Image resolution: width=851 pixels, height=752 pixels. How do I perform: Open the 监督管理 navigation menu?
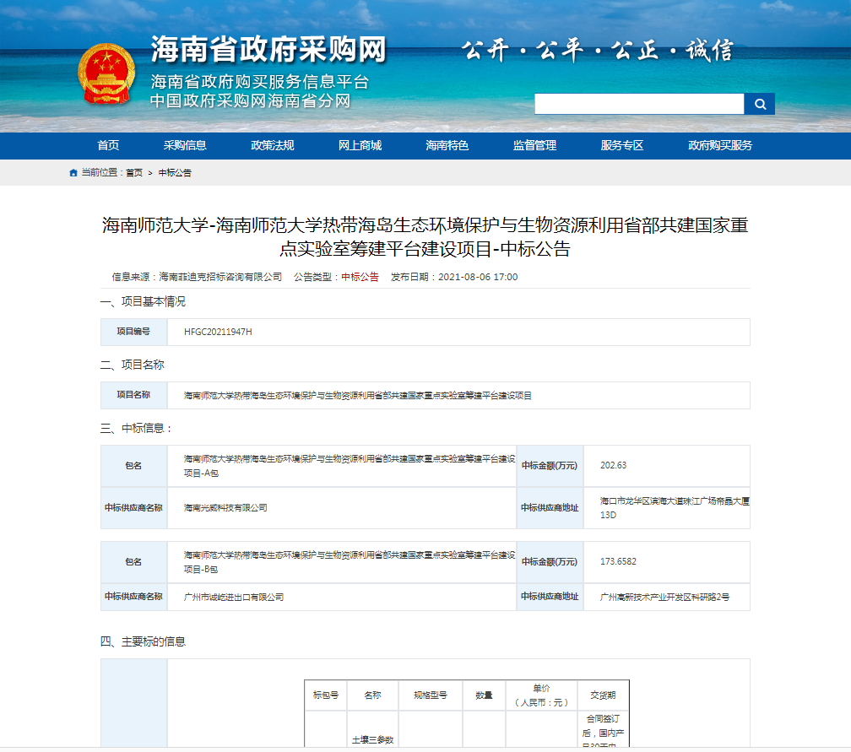point(534,145)
